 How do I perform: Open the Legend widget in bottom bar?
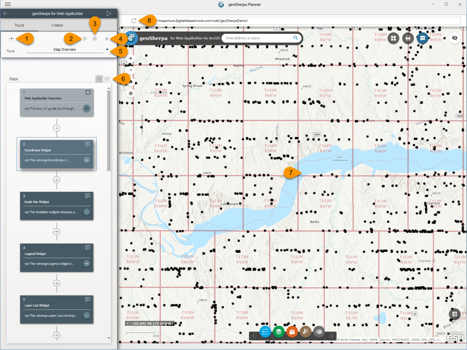(265, 332)
